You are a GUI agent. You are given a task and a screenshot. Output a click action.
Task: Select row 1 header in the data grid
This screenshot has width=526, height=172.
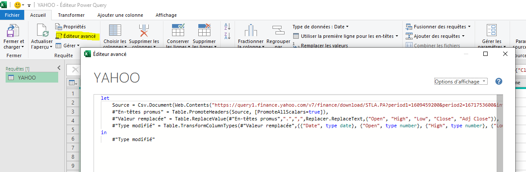pyautogui.click(x=73, y=93)
